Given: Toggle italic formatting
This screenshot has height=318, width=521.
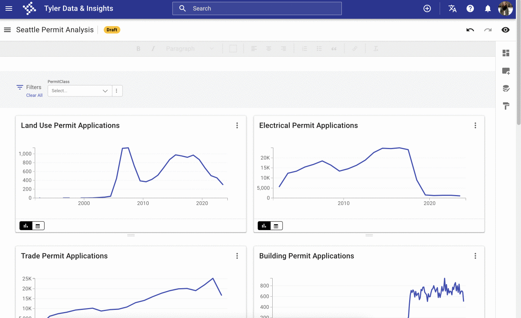Looking at the screenshot, I should coord(153,49).
